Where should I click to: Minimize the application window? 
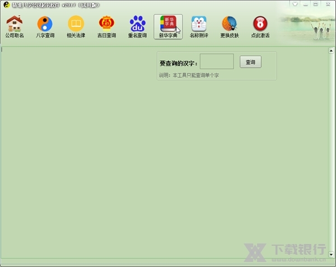306,4
